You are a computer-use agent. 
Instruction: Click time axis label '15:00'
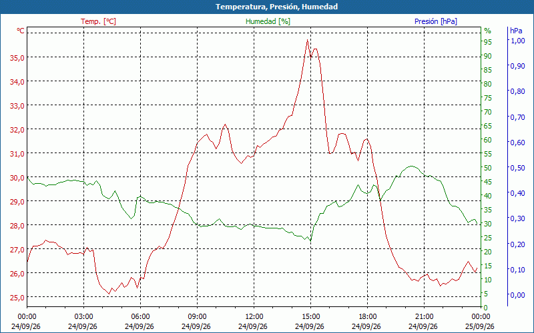tap(310, 317)
